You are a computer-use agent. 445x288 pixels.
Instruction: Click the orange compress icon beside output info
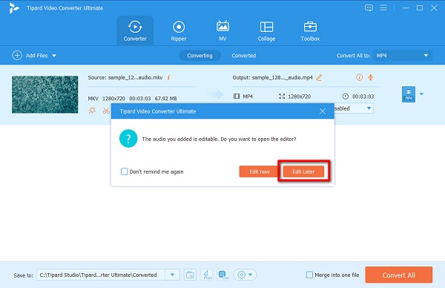(370, 77)
